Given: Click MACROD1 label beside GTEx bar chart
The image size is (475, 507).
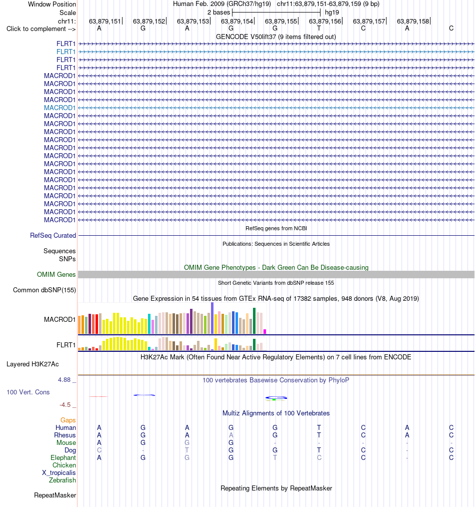Looking at the screenshot, I should (x=60, y=319).
